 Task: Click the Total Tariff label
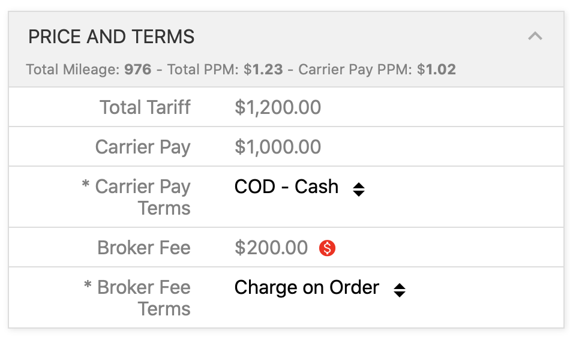tap(145, 107)
